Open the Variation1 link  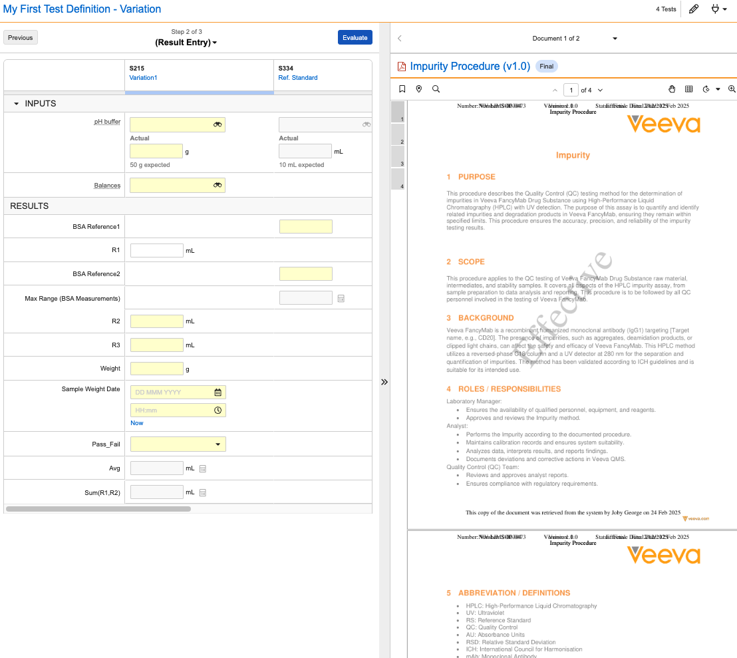[x=144, y=78]
